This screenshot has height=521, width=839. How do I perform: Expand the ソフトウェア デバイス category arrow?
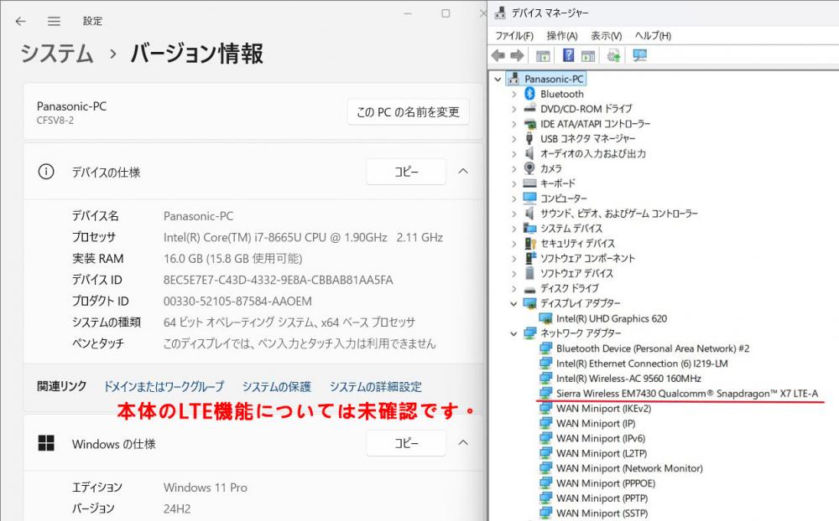pyautogui.click(x=513, y=274)
